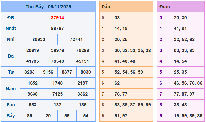The height and width of the screenshot is (122, 206).
Task: Click Đầu value 30, 32, 33, 35, 38
Action: click(x=133, y=50)
